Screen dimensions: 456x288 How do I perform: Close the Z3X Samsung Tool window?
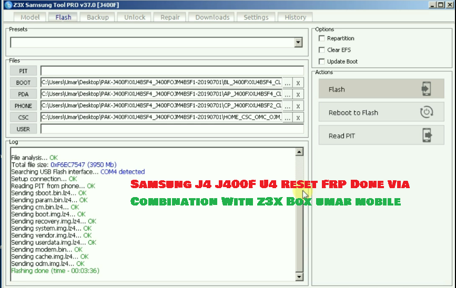449,5
